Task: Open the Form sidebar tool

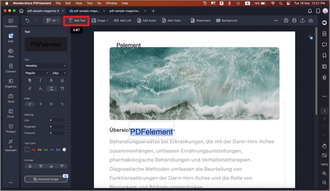Action: point(11,113)
